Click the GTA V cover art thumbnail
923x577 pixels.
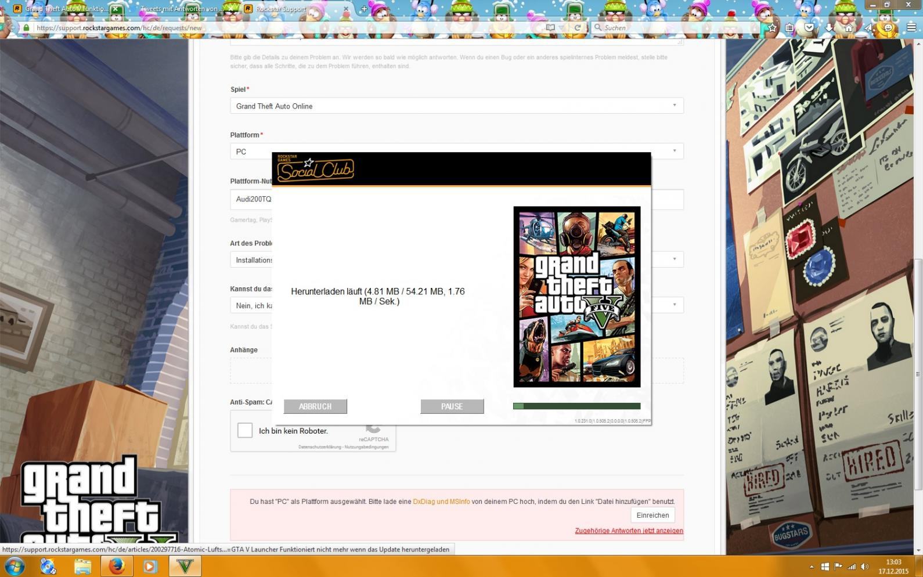577,297
